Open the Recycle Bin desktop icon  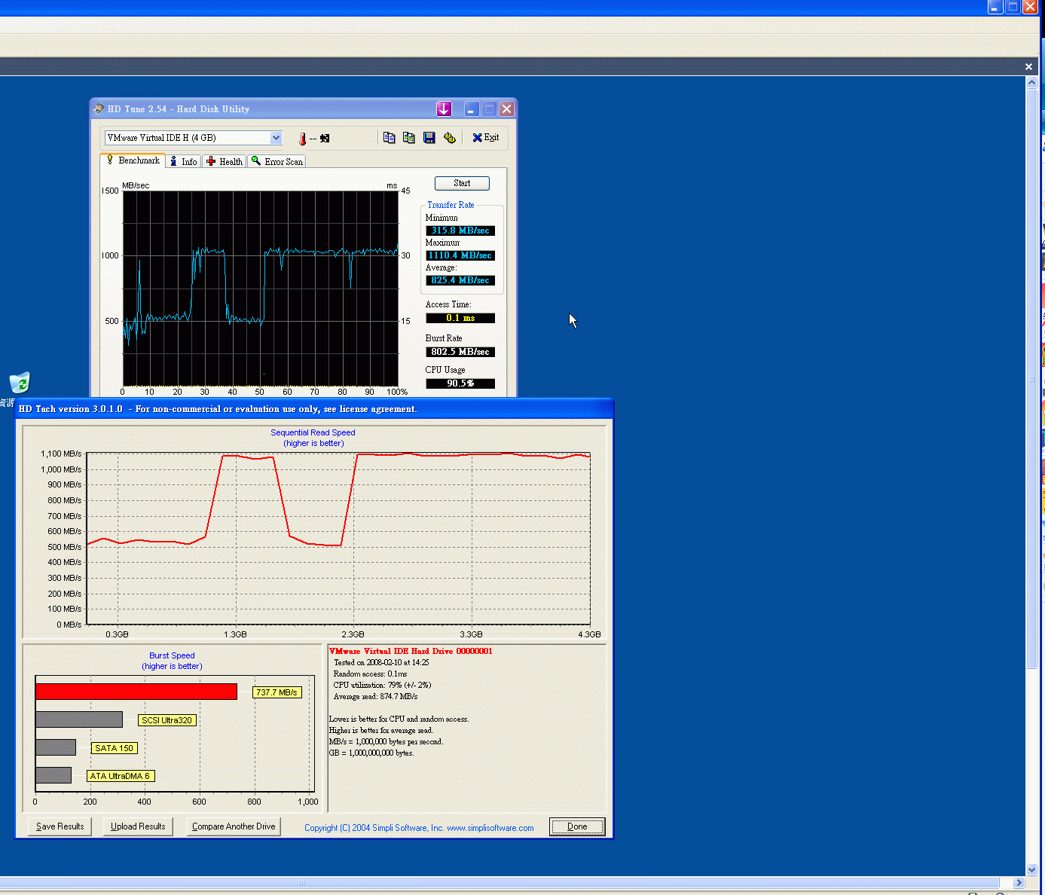click(20, 383)
